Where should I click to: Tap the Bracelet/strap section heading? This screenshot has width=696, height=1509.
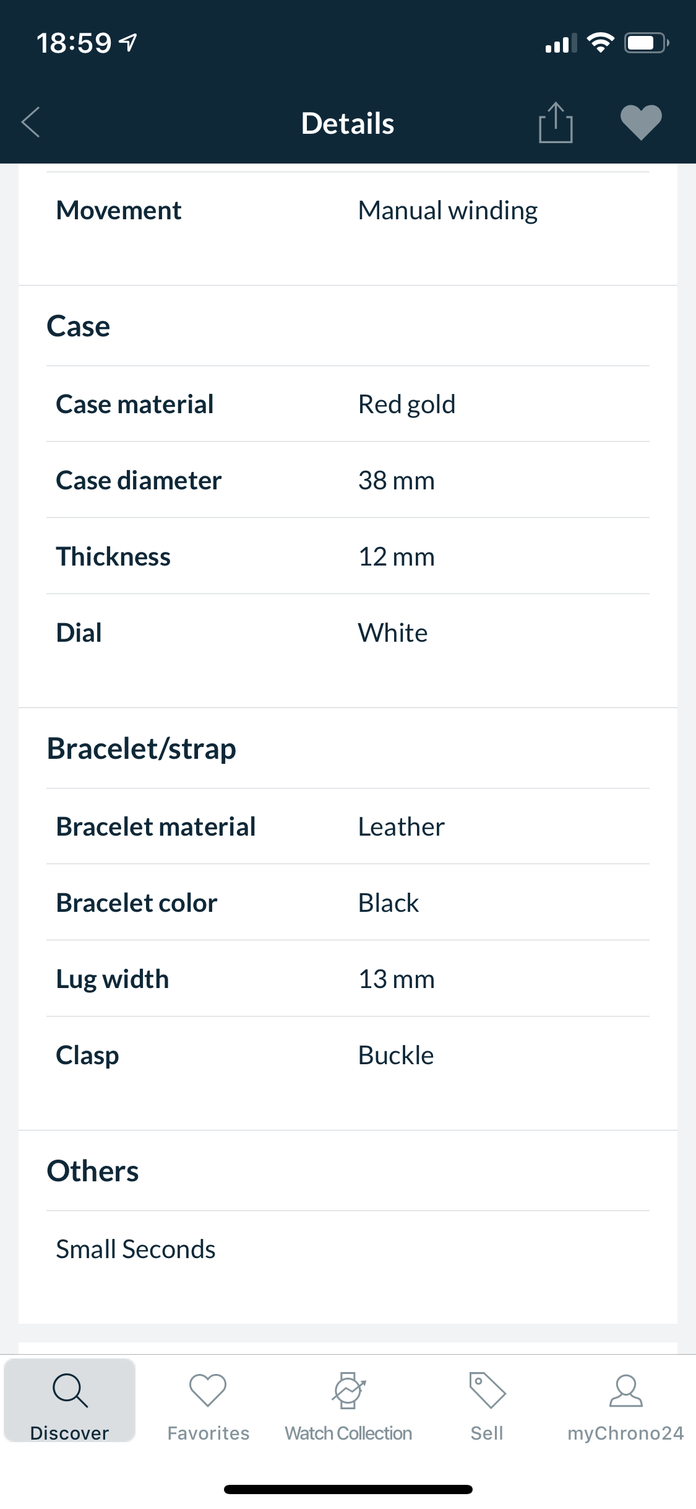coord(142,749)
